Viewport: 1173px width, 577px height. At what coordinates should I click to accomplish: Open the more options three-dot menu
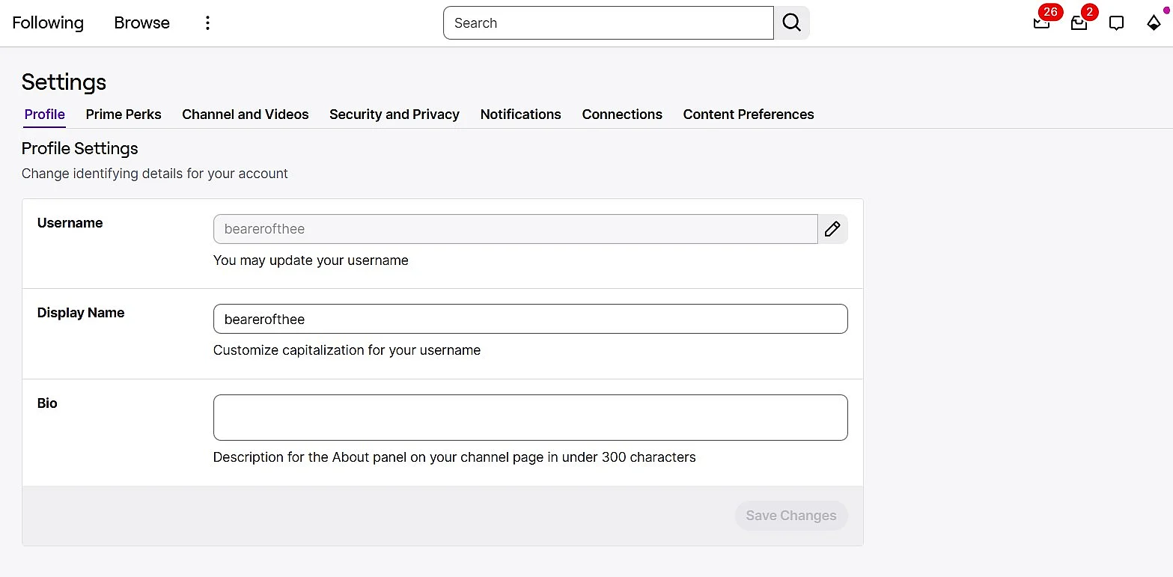click(207, 23)
